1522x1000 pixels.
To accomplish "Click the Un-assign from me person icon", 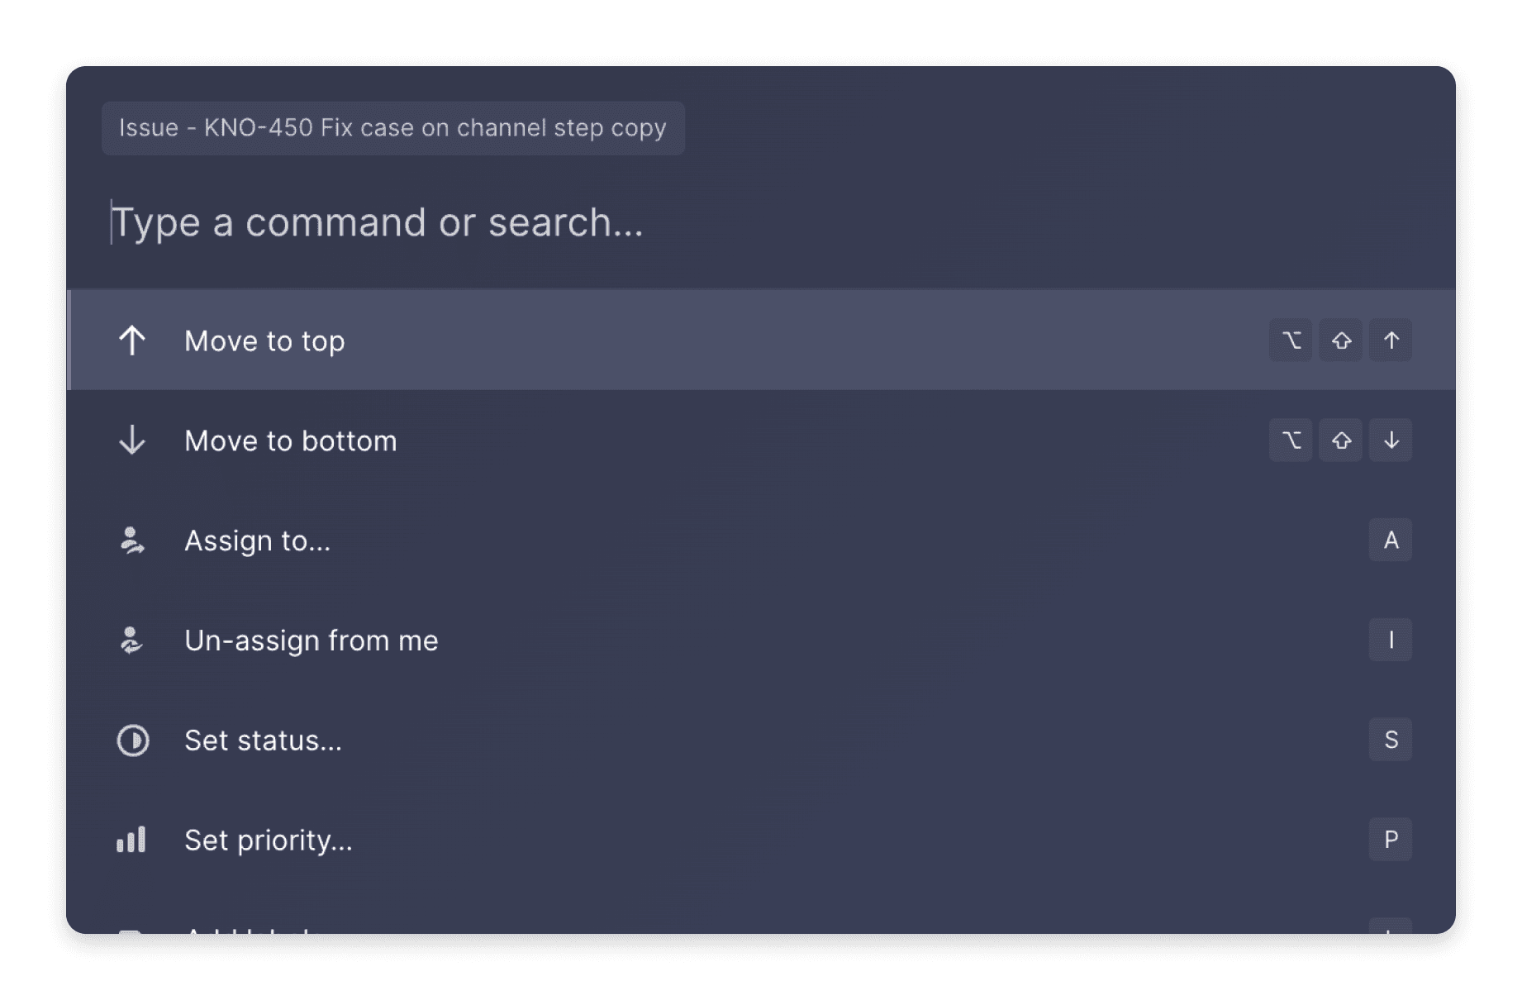I will point(132,640).
